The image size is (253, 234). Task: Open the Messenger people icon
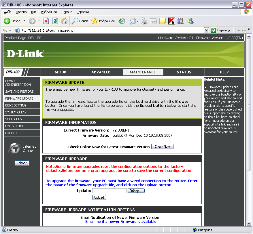click(190, 21)
